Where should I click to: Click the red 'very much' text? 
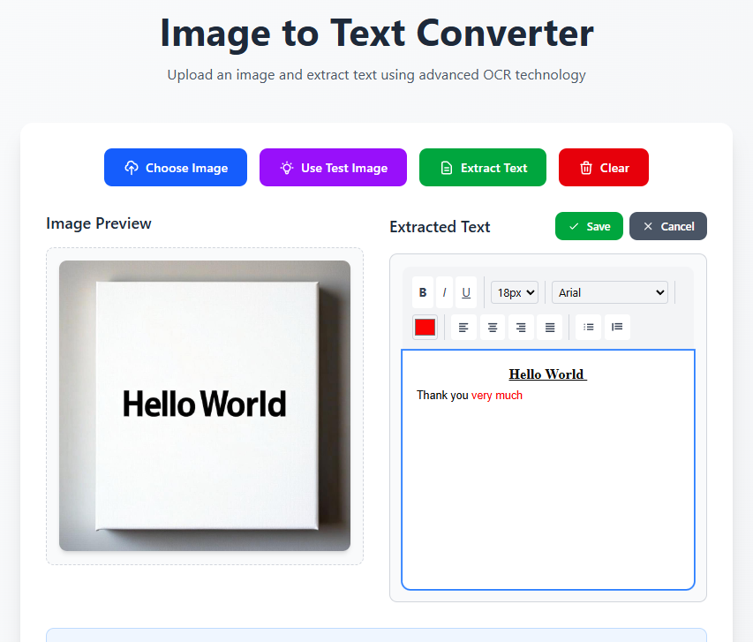pos(497,395)
